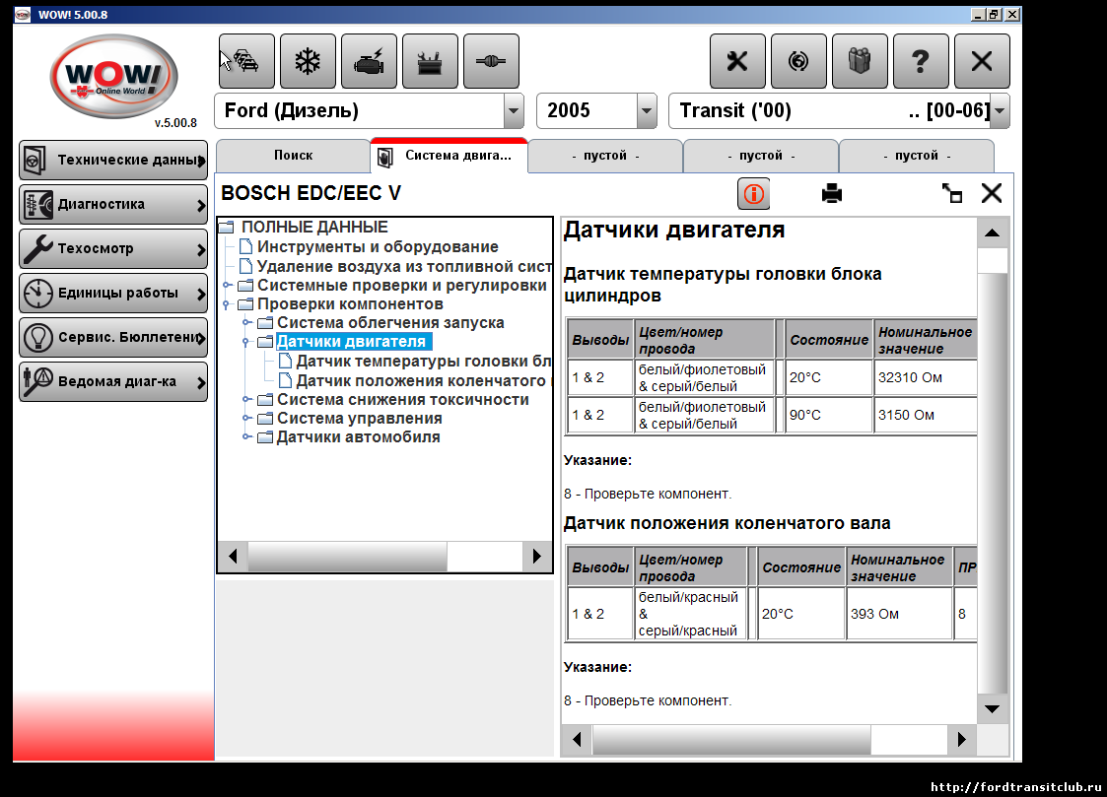
Task: Expand the Система облегчения запуска node
Action: point(246,322)
